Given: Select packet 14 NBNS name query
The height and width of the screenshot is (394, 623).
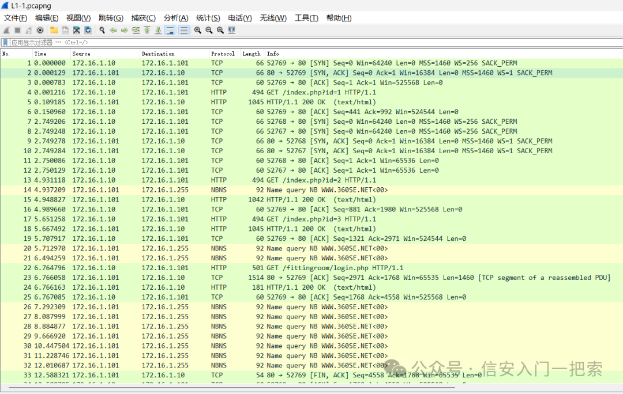Looking at the screenshot, I should click(311, 190).
